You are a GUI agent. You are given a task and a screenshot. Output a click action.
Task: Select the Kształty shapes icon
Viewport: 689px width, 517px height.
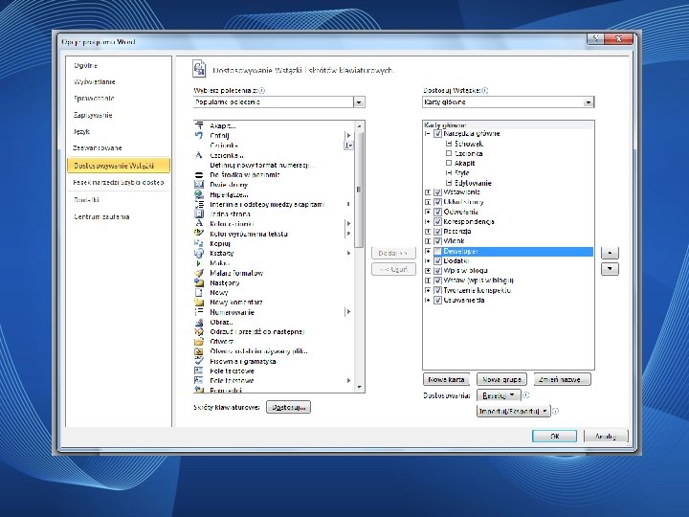[x=199, y=253]
